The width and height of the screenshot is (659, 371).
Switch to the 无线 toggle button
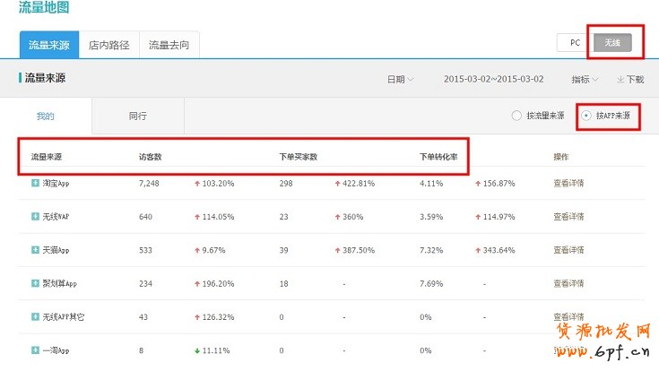click(x=611, y=42)
